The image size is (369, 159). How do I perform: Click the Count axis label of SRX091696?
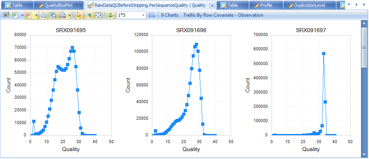(x=128, y=85)
